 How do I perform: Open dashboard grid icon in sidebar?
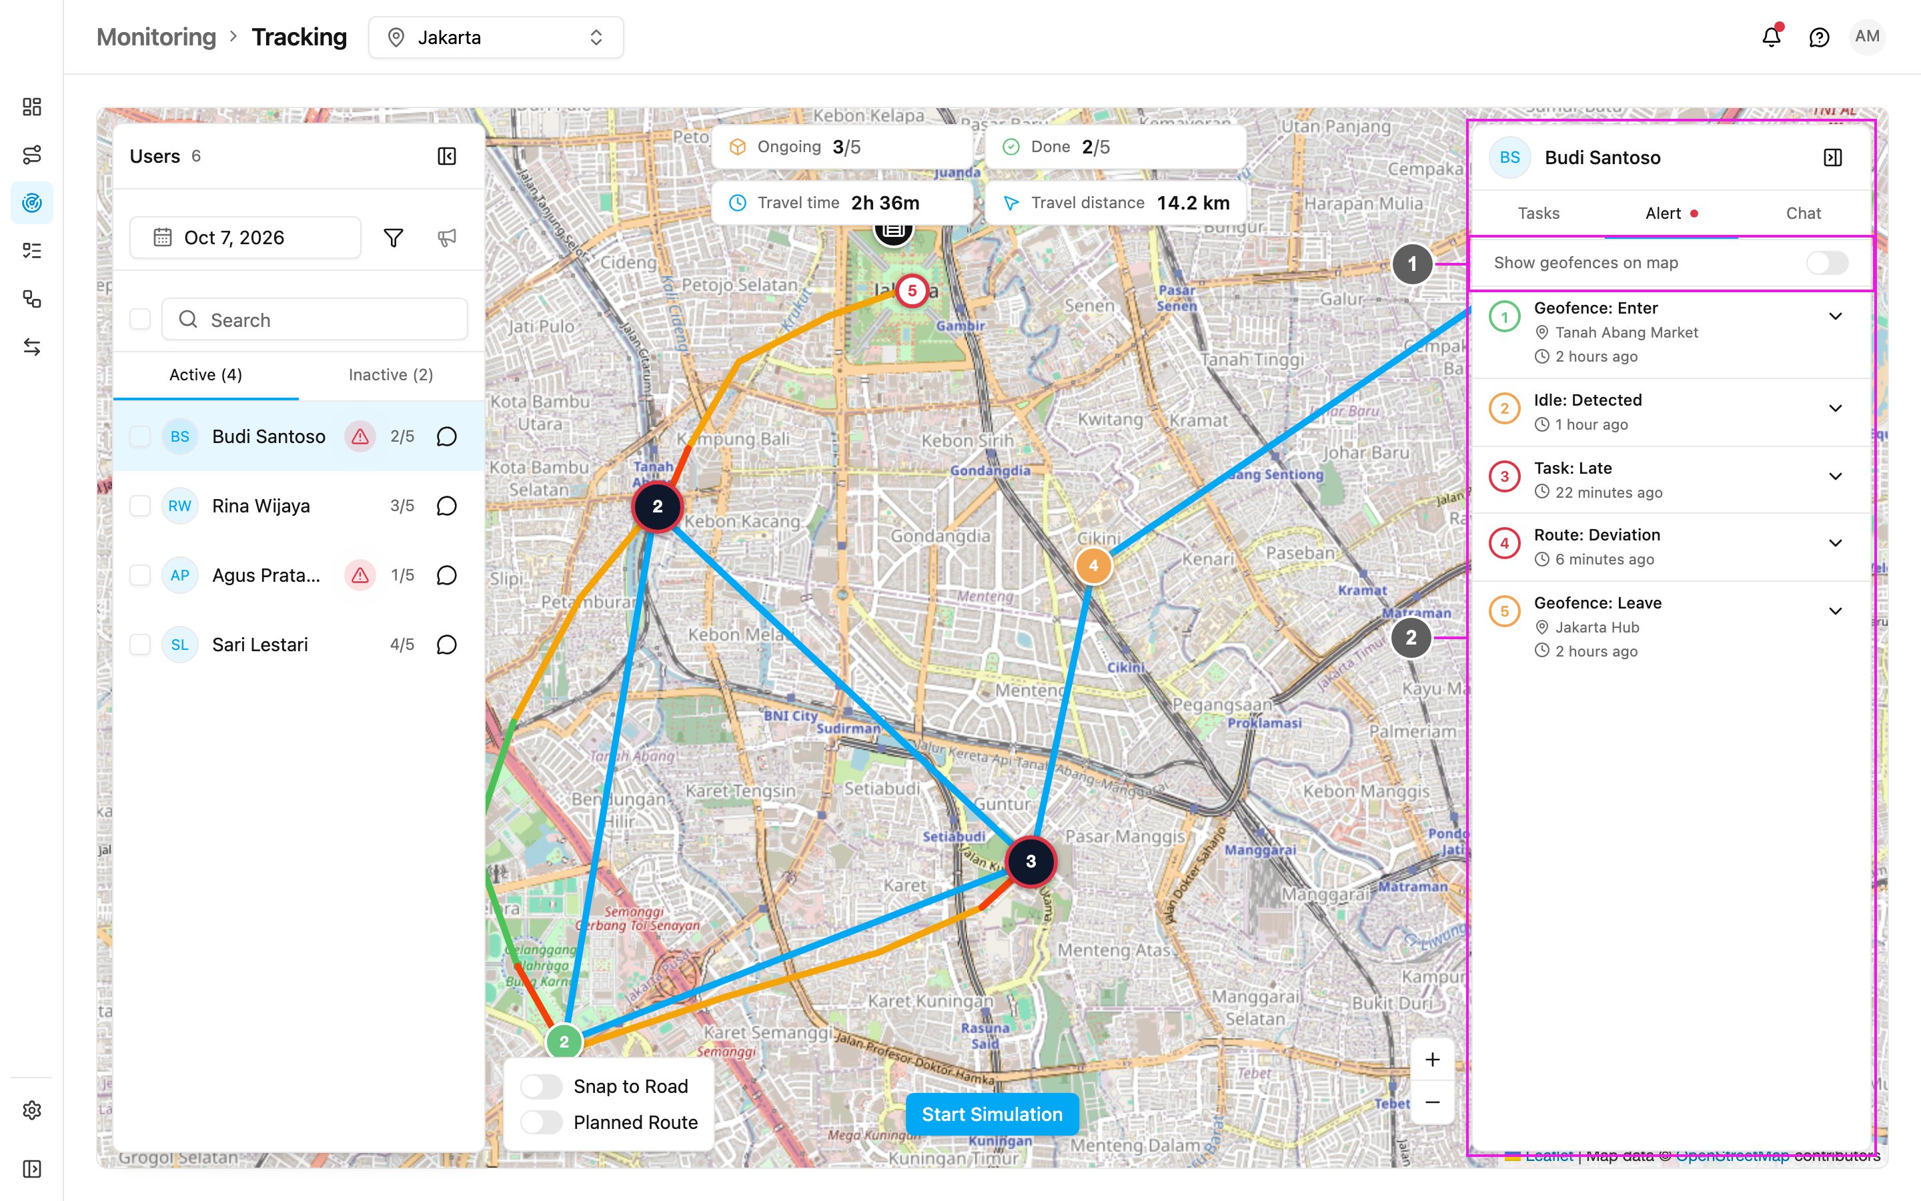coord(32,107)
